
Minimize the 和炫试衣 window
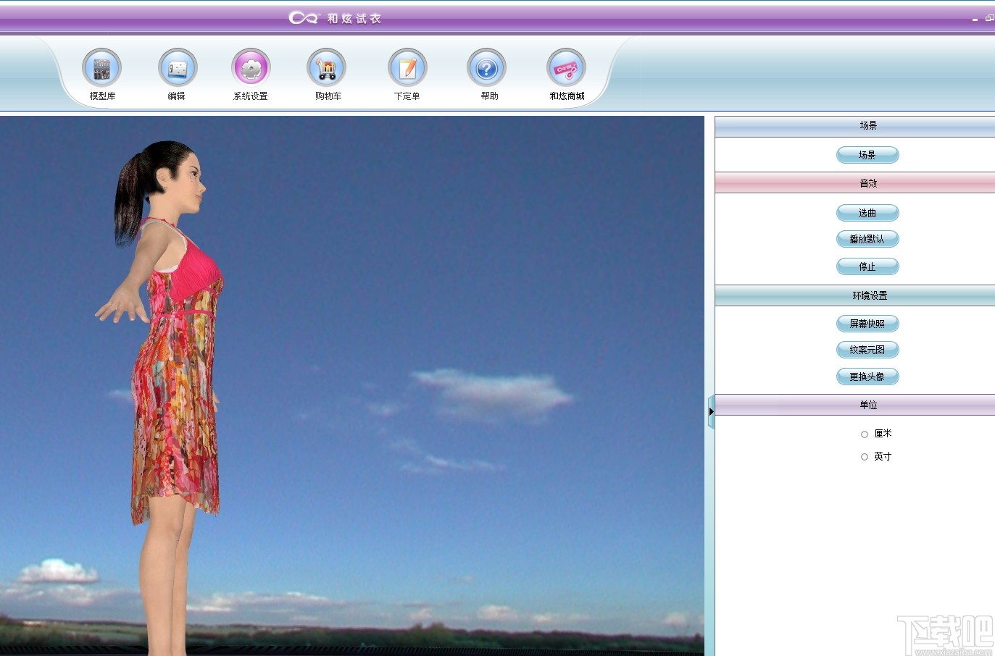pos(975,20)
